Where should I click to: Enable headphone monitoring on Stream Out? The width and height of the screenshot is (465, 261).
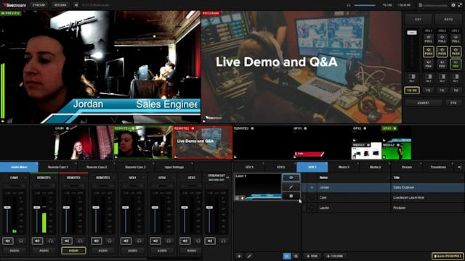coord(223,241)
